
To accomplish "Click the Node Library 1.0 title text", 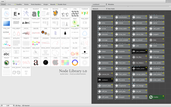I will pos(73,71).
